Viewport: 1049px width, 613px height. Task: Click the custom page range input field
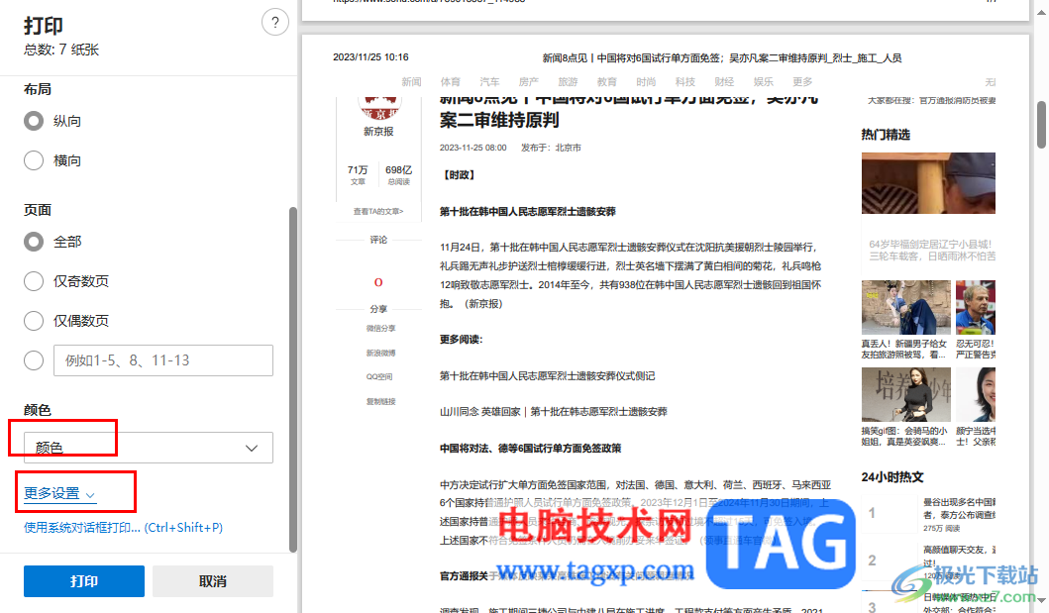pos(162,359)
